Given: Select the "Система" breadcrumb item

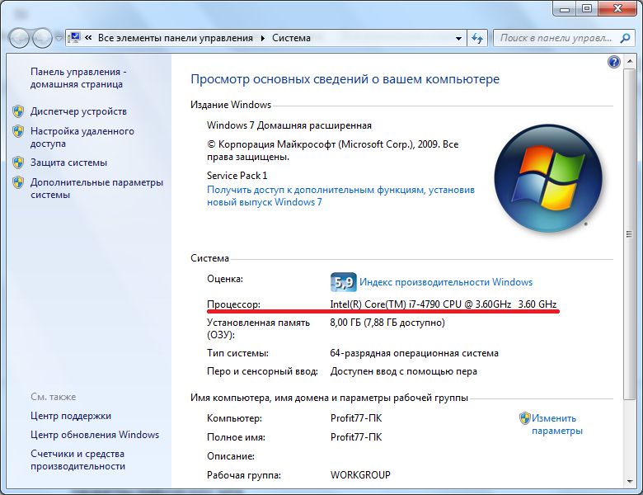Looking at the screenshot, I should [x=291, y=38].
